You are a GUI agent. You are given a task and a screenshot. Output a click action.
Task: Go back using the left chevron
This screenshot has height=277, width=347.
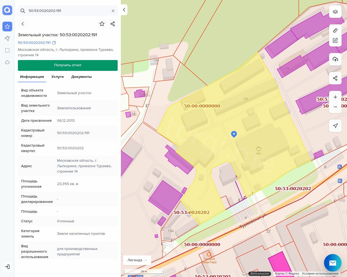23,24
